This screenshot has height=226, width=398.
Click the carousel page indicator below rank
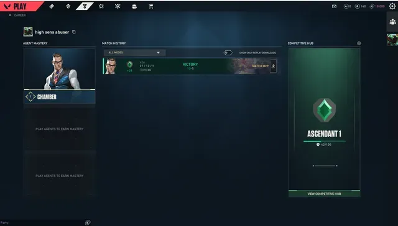325,166
